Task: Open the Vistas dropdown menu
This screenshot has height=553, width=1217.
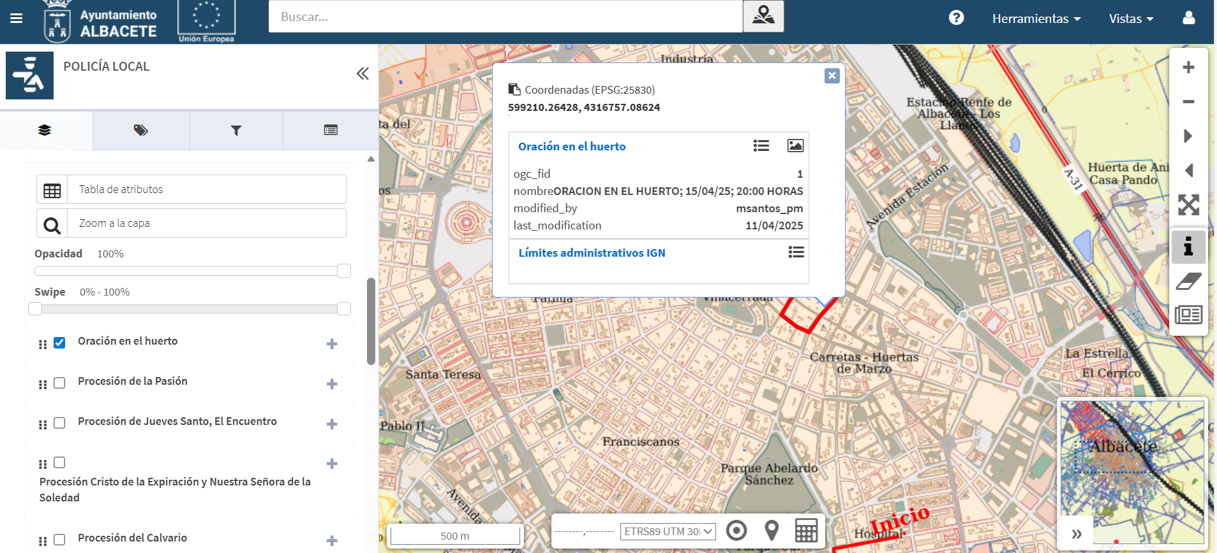Action: pyautogui.click(x=1131, y=18)
